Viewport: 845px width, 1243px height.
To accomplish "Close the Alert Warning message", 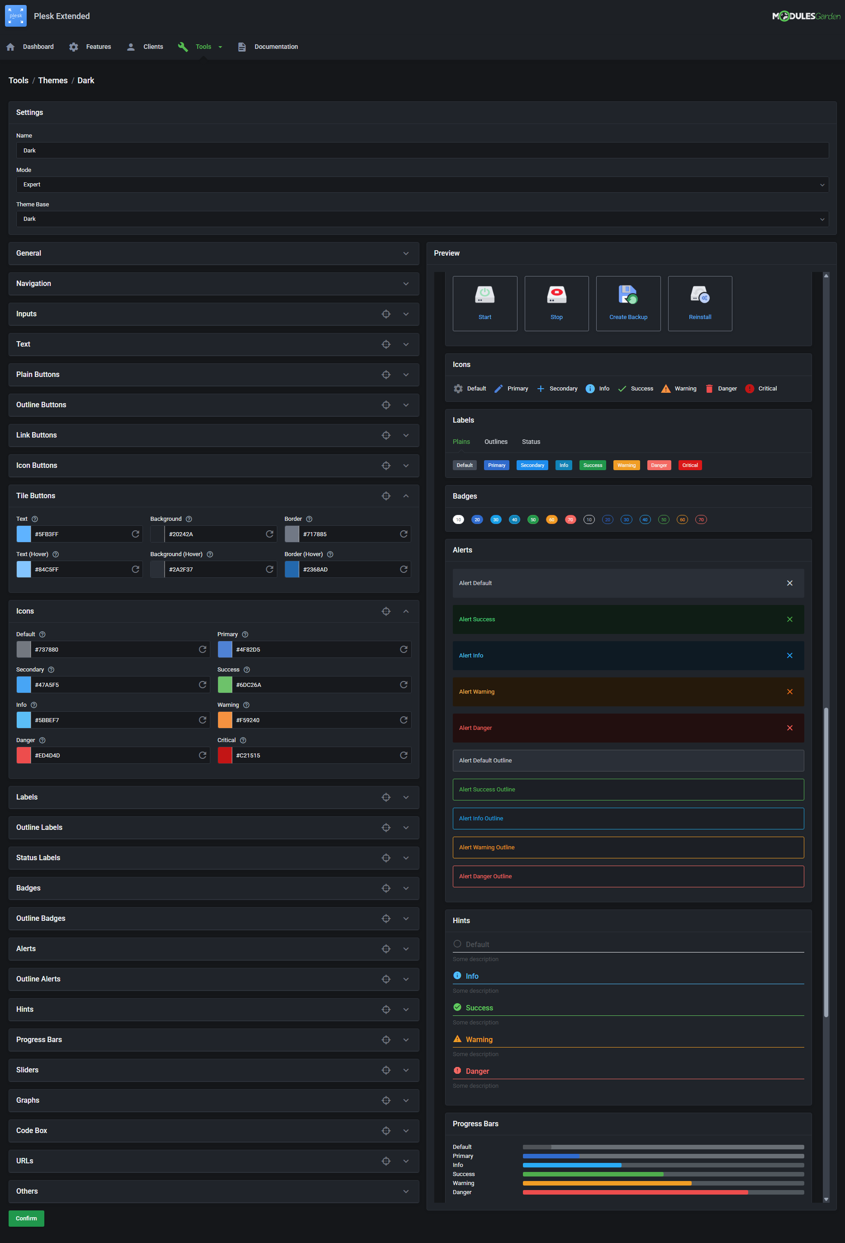I will point(790,691).
